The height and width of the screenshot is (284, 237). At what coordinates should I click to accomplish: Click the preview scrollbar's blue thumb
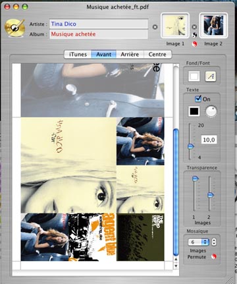coord(176,192)
